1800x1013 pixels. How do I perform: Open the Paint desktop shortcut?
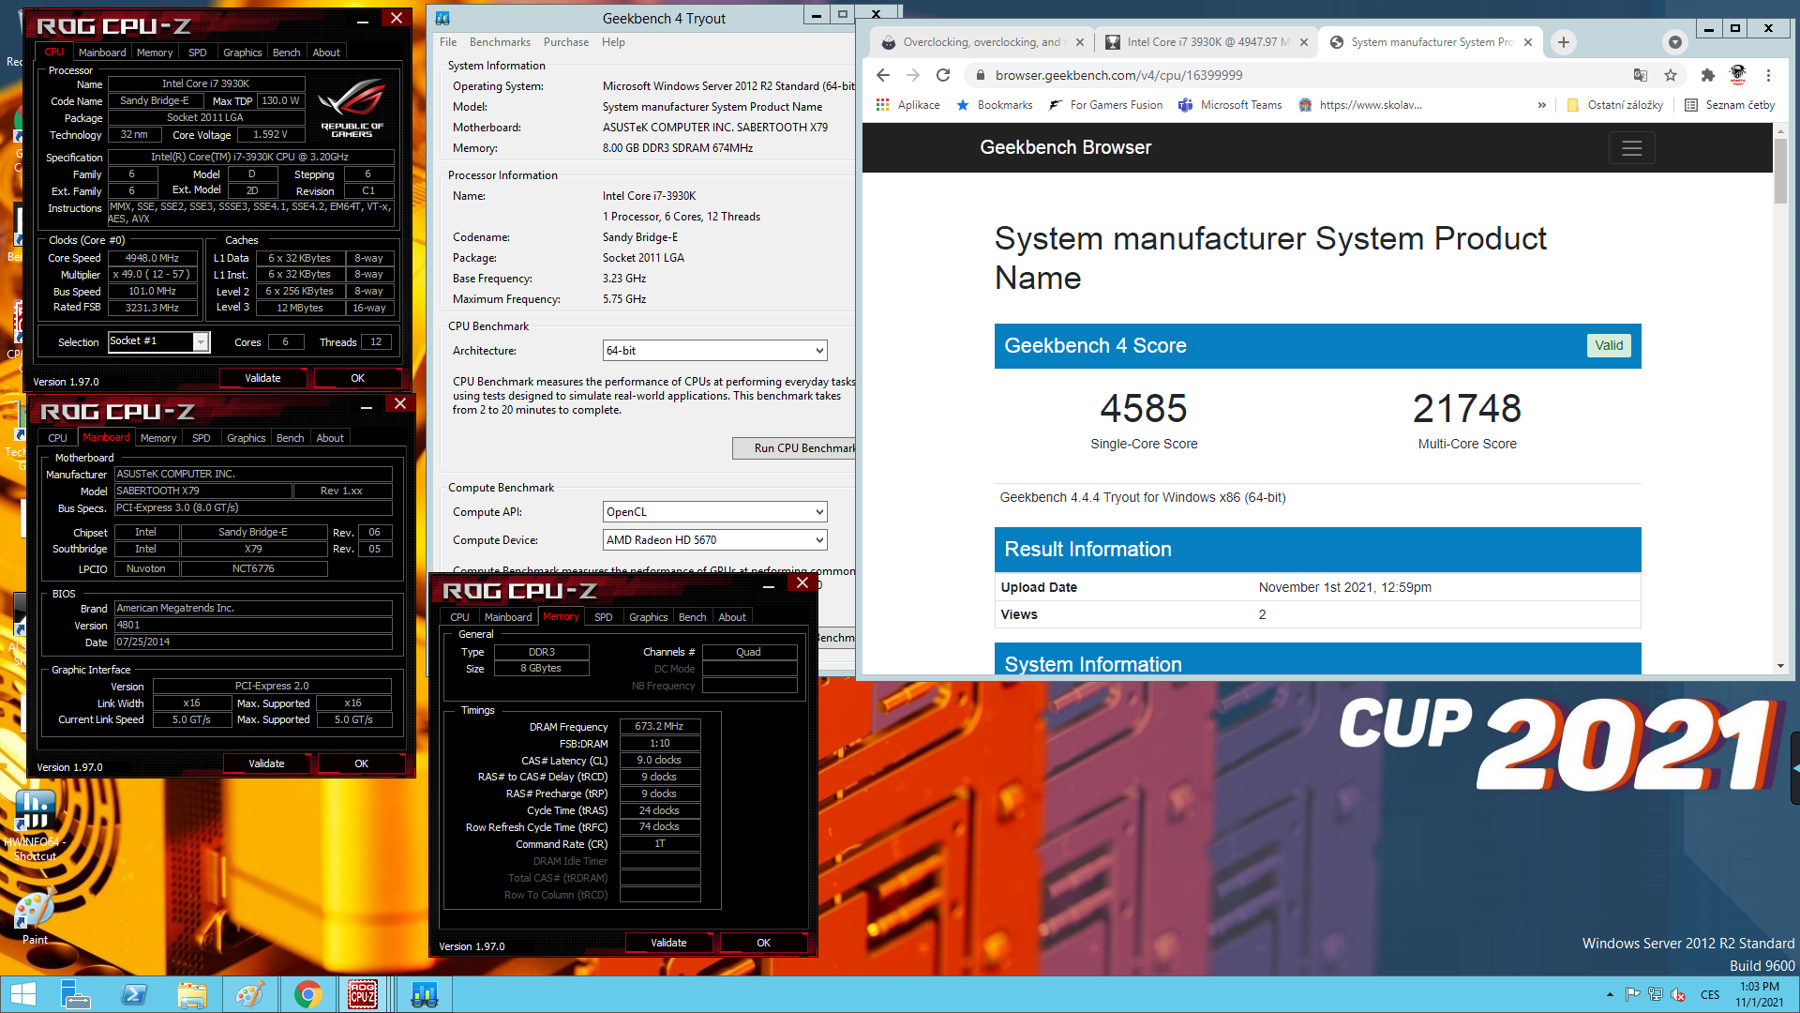click(x=35, y=917)
